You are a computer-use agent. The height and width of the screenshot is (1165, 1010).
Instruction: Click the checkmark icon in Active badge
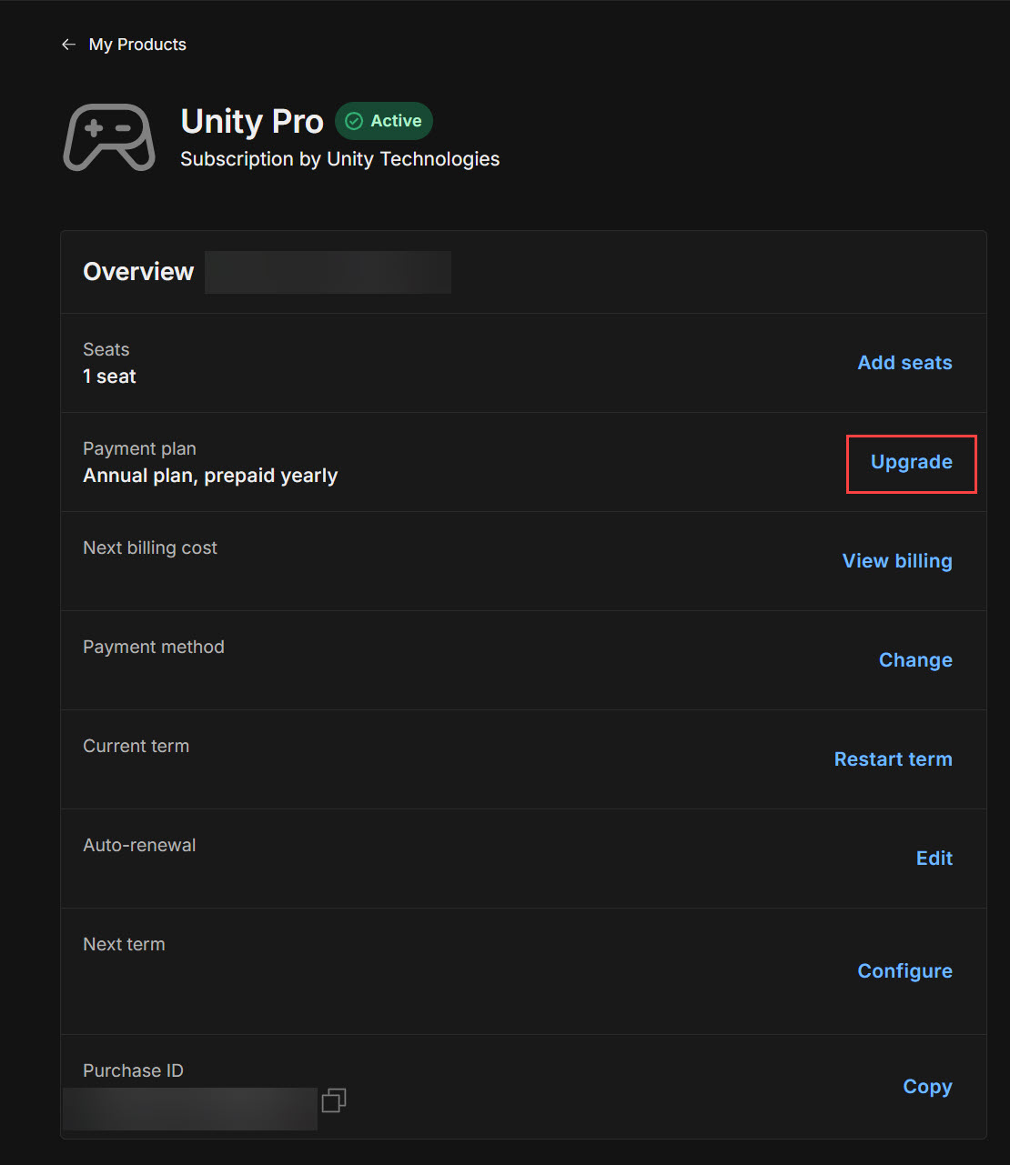(354, 121)
